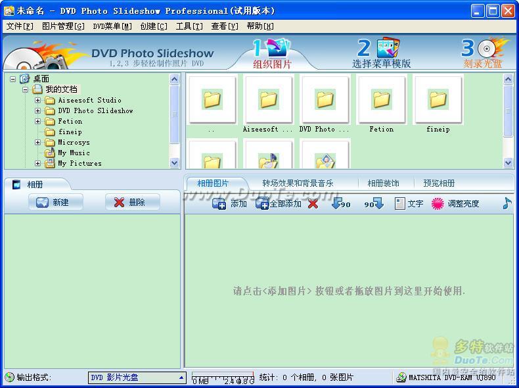Maximize the DVD Photo Slideshow window
This screenshot has width=519, height=388.
click(493, 11)
